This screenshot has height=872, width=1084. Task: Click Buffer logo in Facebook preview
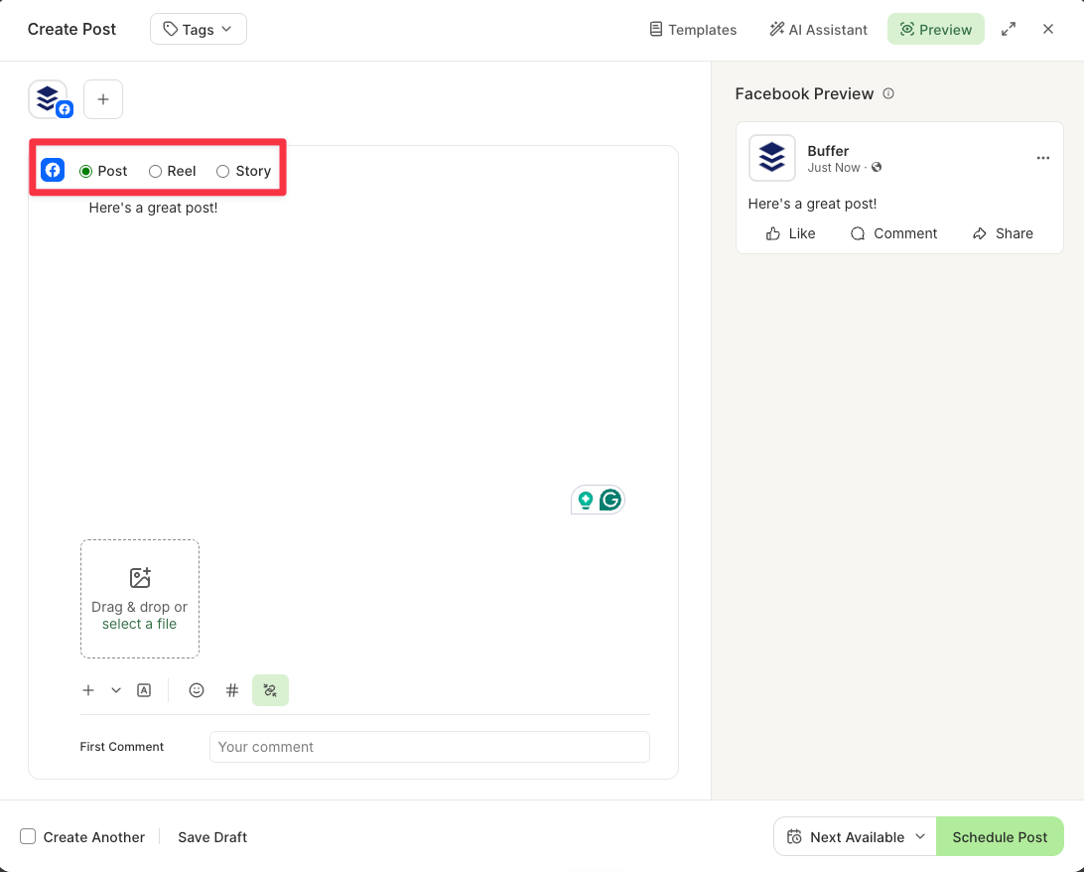772,158
